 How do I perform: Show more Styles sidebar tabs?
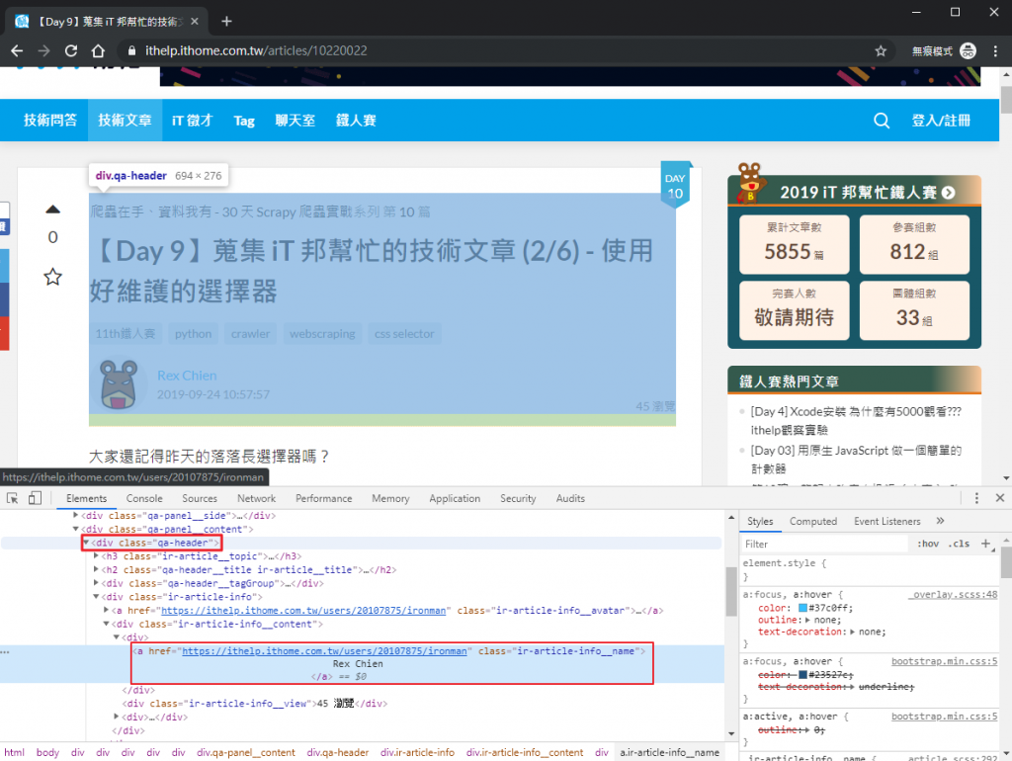(941, 521)
